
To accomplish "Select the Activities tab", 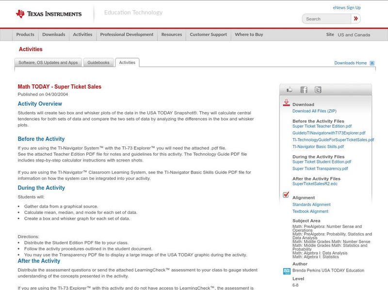I will [x=127, y=63].
